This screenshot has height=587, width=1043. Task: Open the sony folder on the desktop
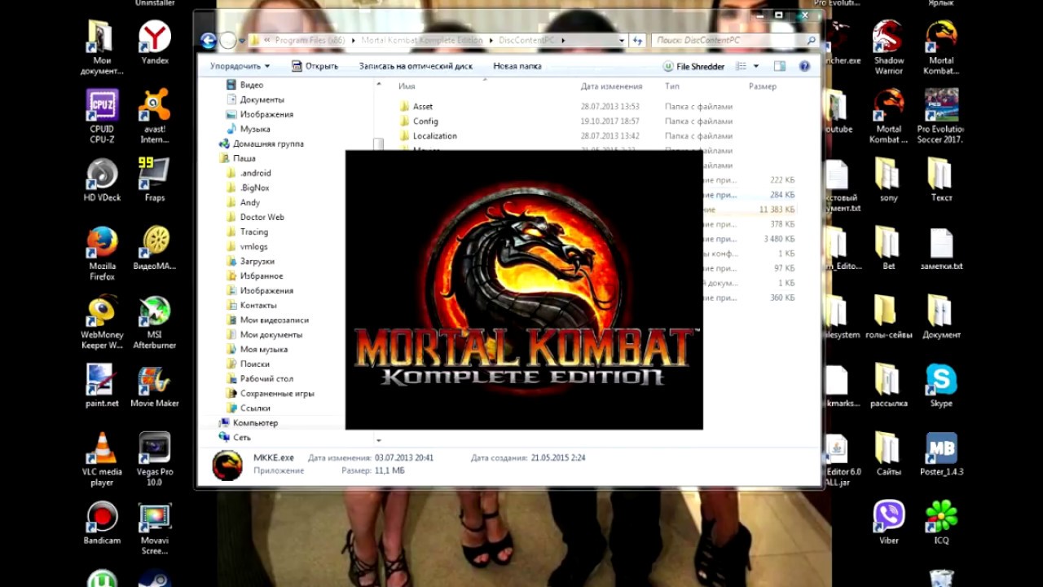pyautogui.click(x=888, y=180)
